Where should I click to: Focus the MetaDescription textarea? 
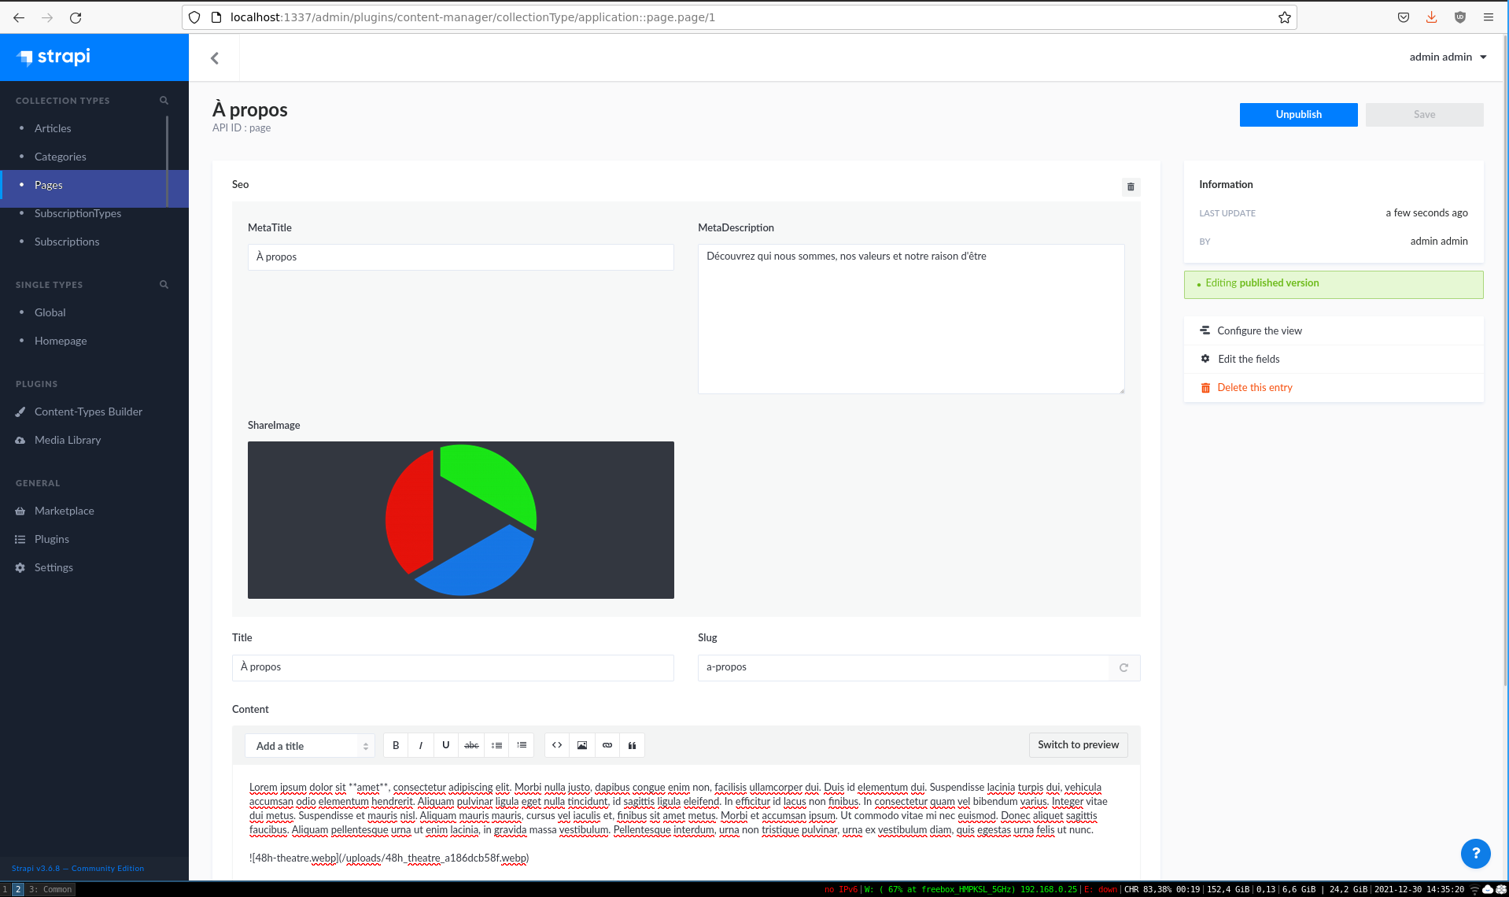click(x=911, y=319)
